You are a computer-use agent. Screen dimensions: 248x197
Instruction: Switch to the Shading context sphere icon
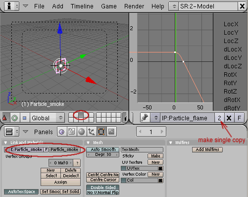(81, 132)
